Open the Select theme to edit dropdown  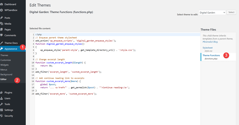tap(212, 12)
